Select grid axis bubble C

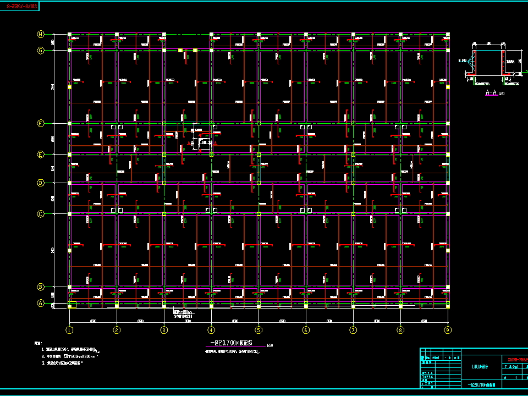coord(41,214)
